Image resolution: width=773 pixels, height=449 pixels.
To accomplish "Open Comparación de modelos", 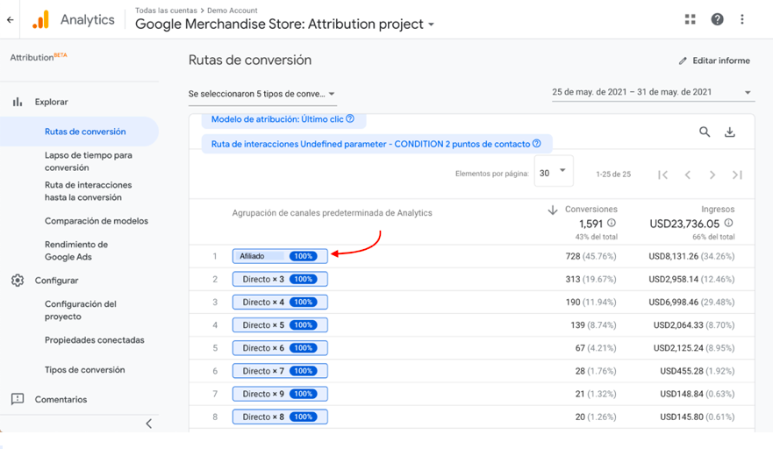I will (97, 221).
